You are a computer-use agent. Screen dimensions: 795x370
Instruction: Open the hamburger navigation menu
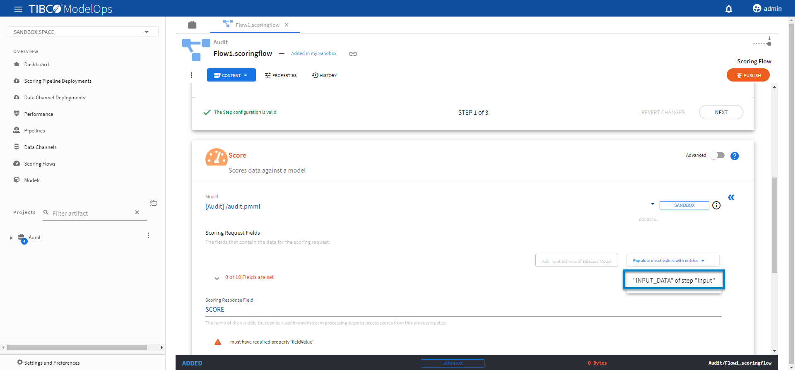click(18, 9)
